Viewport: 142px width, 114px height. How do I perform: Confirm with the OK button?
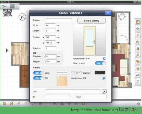pyautogui.click(x=108, y=13)
